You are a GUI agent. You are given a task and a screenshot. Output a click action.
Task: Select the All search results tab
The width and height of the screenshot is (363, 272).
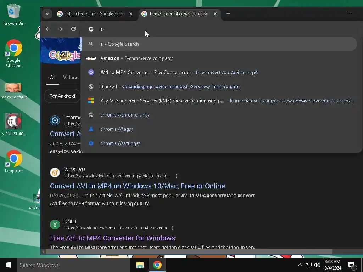(x=52, y=77)
